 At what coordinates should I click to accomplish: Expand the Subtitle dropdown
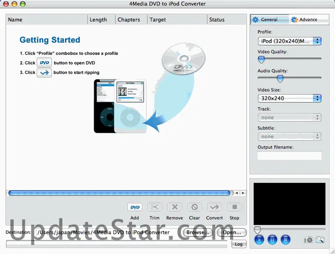point(289,137)
